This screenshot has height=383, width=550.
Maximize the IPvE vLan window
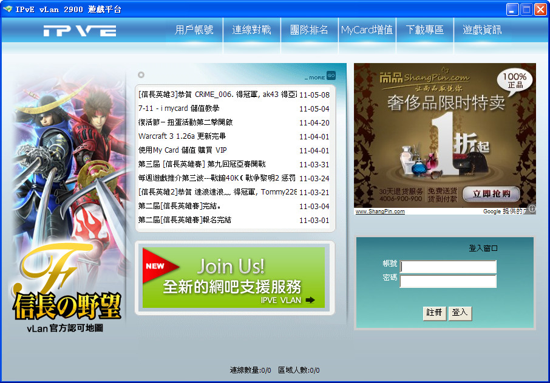point(526,9)
